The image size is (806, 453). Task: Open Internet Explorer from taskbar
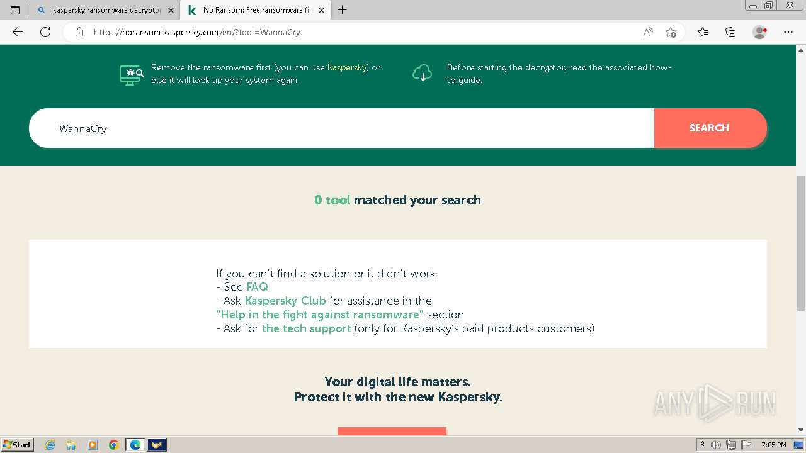click(50, 445)
